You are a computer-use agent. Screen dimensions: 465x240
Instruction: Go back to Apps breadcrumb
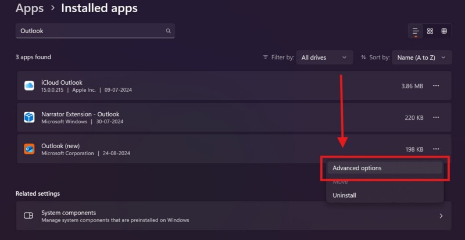pyautogui.click(x=29, y=9)
